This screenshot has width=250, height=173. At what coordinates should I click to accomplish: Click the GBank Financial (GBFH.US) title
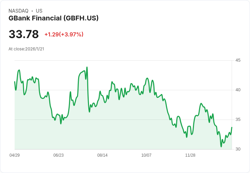pyautogui.click(x=53, y=18)
